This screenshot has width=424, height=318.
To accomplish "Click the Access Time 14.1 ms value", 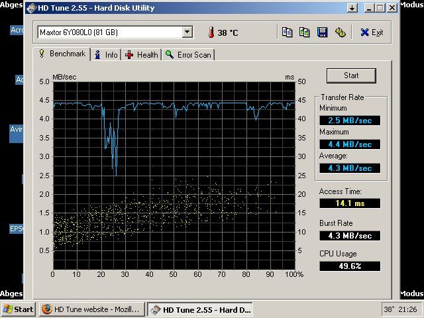I will 350,203.
